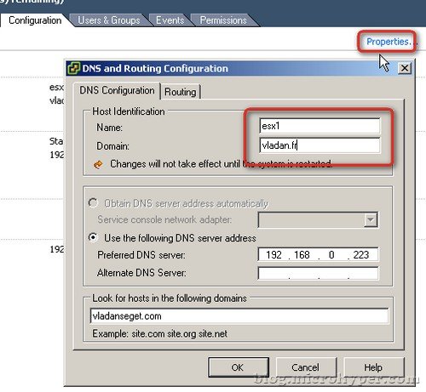
Task: Select Use the following DNS server address
Action: (93, 237)
